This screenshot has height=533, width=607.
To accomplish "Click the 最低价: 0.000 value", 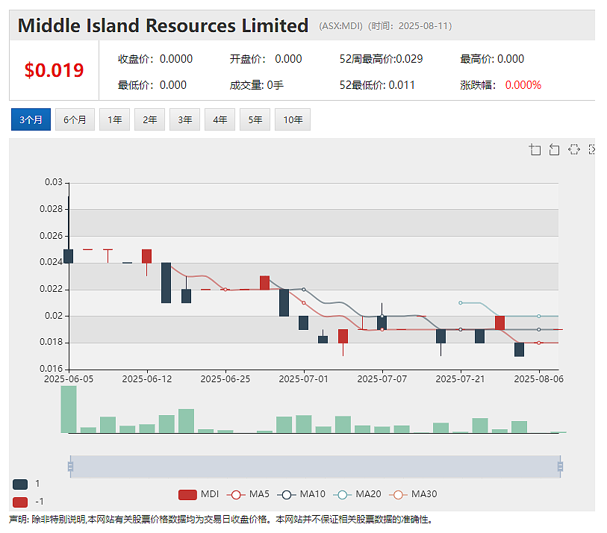I will point(152,85).
